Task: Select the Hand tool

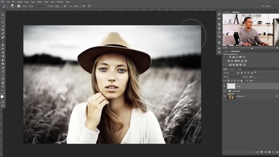Action: (x=3, y=82)
